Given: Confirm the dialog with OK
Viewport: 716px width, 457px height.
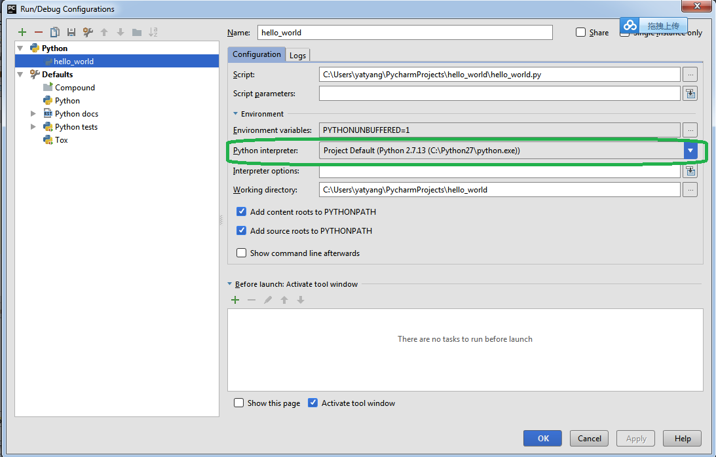Looking at the screenshot, I should click(543, 438).
